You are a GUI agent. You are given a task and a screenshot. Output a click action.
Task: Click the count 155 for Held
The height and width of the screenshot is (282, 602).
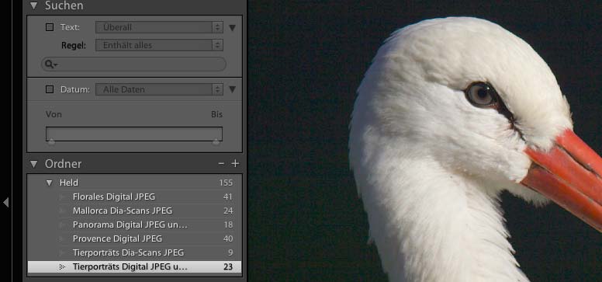[226, 183]
